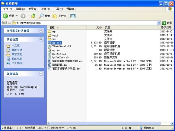This screenshot has height=131, width=175.
Task: Open the 查看(V) menu
Action: (x=33, y=9)
